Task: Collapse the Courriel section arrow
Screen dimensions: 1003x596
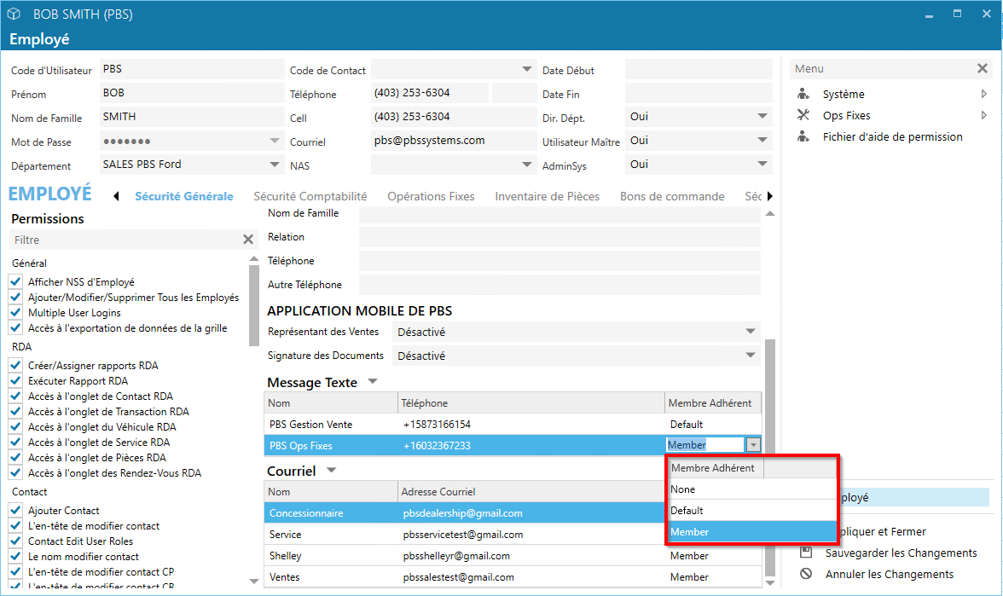Action: [331, 470]
